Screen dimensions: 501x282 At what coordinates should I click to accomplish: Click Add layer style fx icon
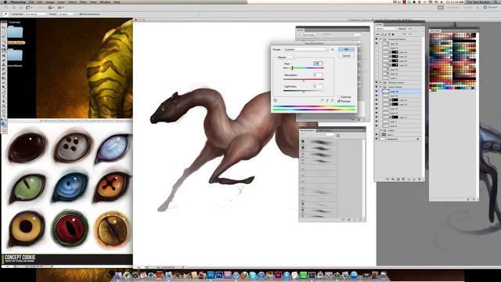click(x=393, y=179)
